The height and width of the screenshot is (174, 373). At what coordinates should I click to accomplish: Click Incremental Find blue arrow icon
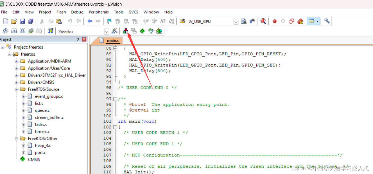point(252,21)
